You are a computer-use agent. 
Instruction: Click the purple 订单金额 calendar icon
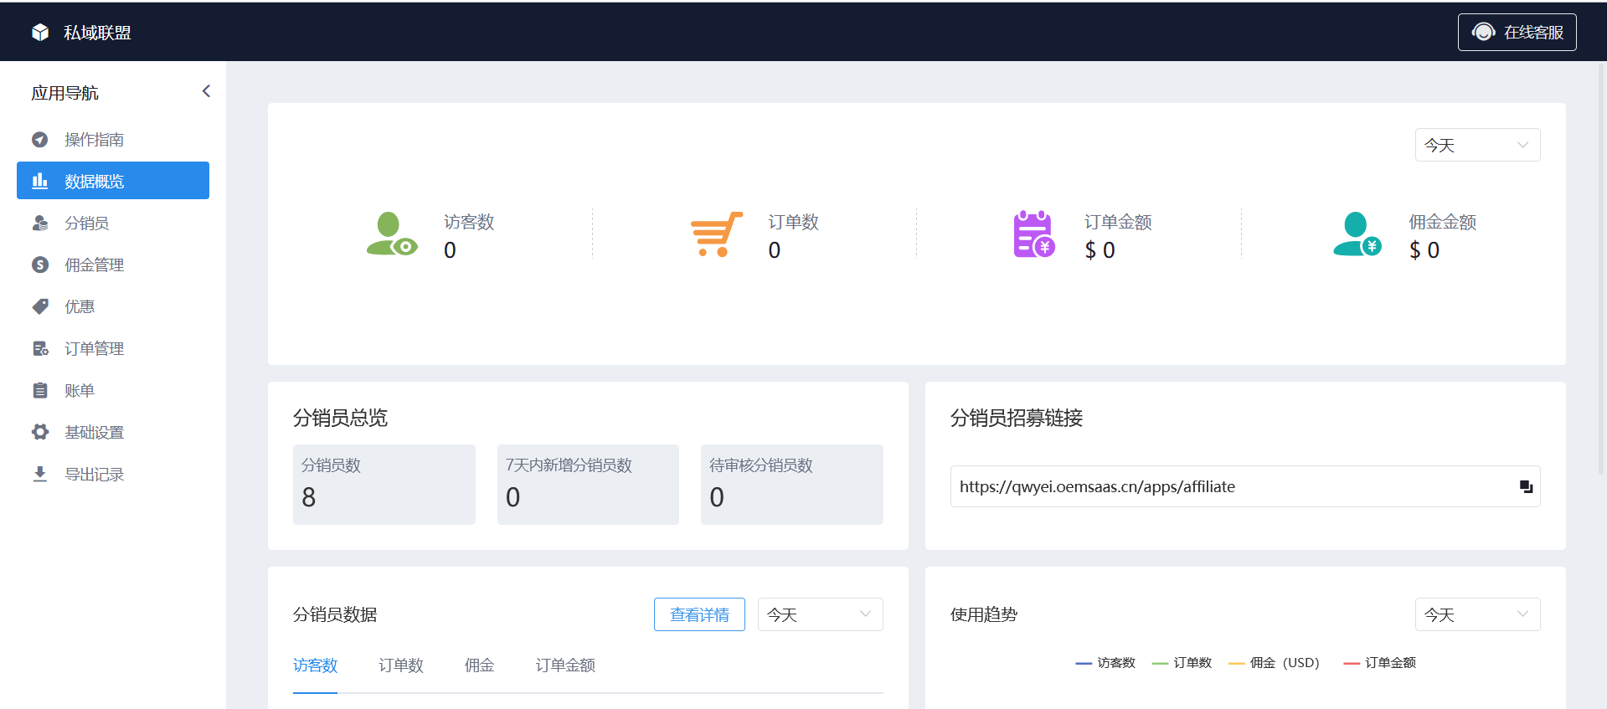(1034, 234)
